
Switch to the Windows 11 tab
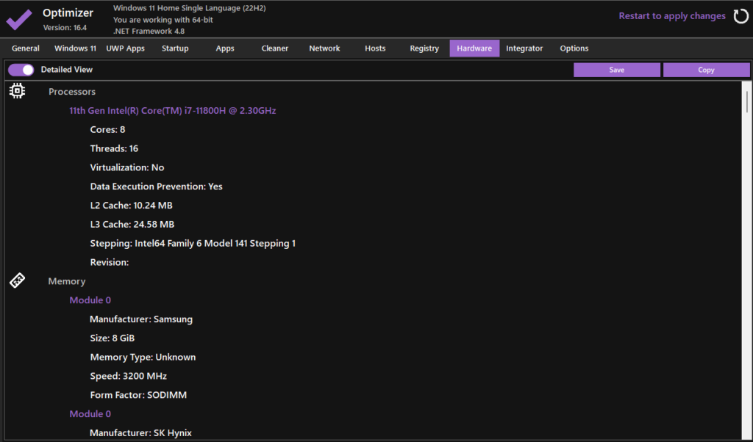(x=75, y=48)
